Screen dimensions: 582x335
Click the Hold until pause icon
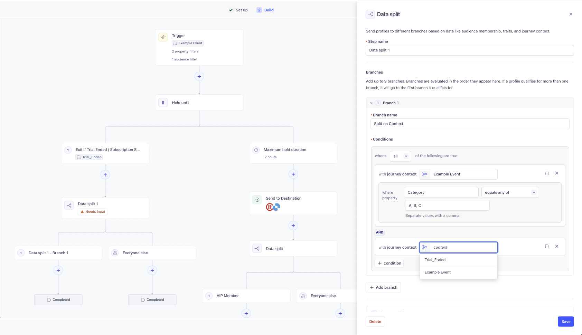163,103
